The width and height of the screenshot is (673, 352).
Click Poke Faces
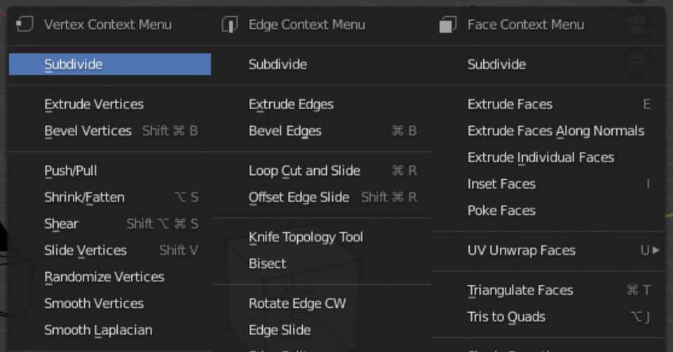[x=501, y=211]
